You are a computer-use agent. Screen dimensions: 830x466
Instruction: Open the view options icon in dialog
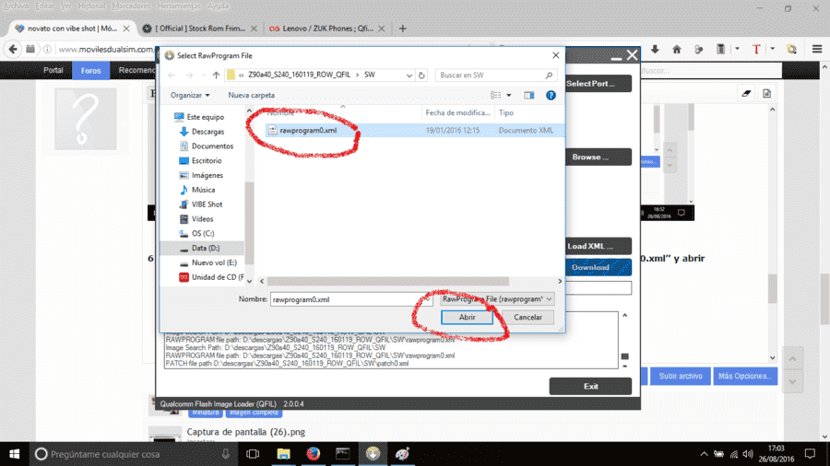[495, 95]
